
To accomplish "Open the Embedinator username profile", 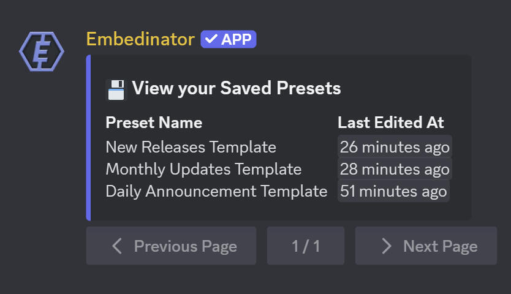I will click(x=140, y=39).
